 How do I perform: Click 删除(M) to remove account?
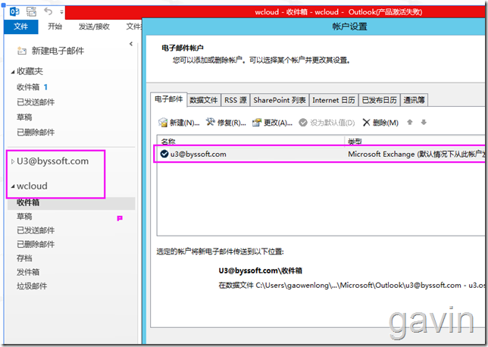coord(380,123)
